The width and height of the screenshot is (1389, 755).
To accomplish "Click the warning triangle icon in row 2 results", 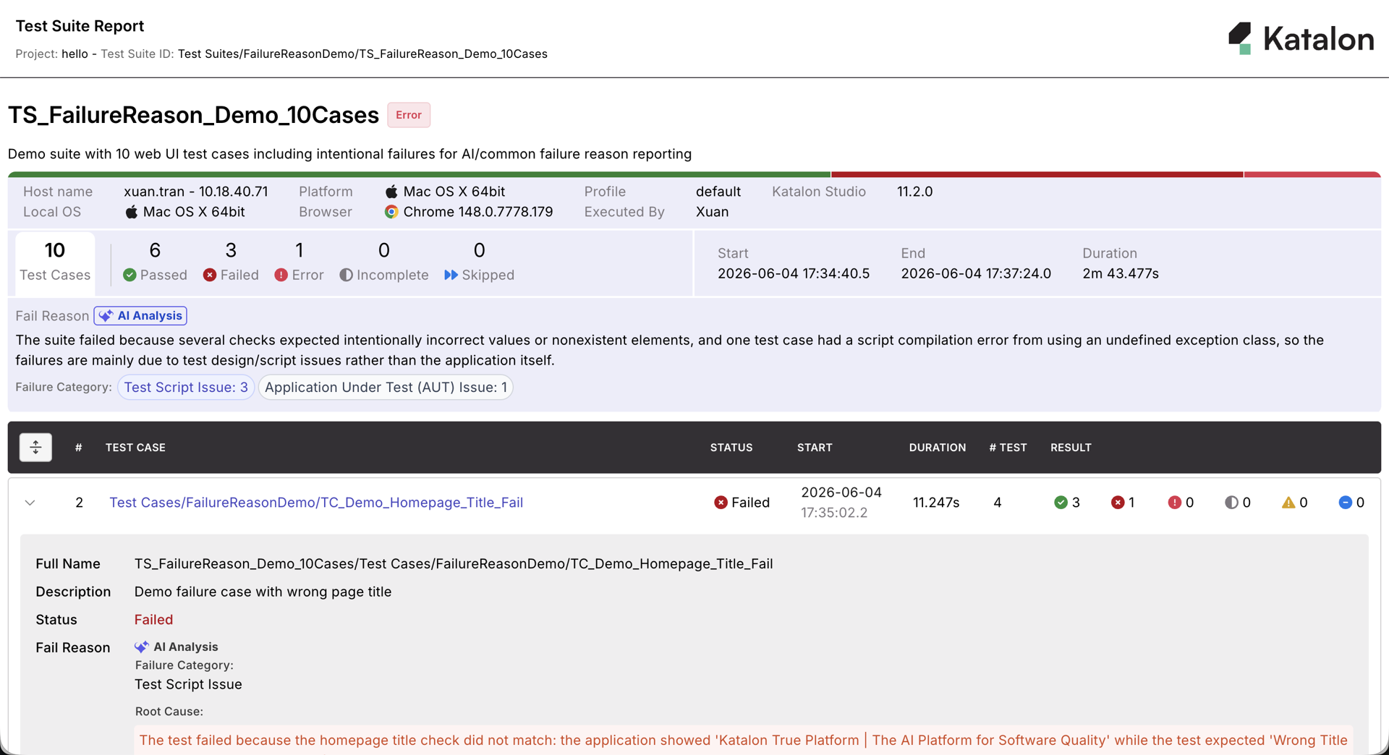I will click(1288, 503).
